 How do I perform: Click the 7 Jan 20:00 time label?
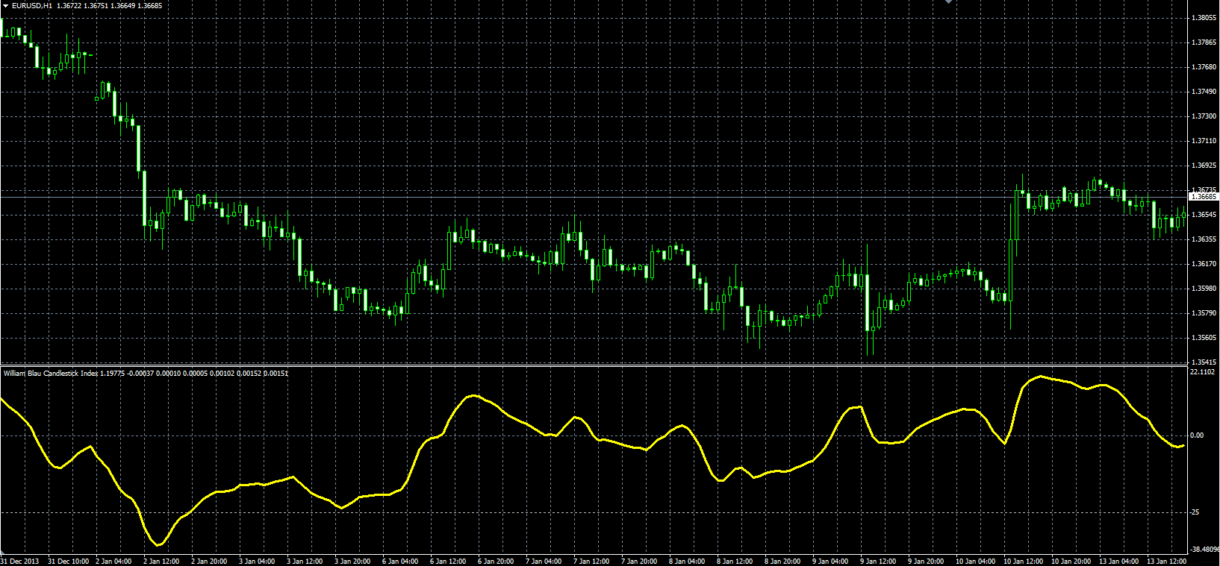[639, 562]
